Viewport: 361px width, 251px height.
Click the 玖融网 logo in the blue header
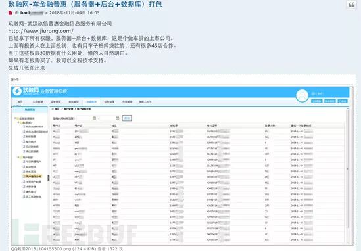point(26,91)
